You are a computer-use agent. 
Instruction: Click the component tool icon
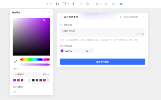pos(81,4)
